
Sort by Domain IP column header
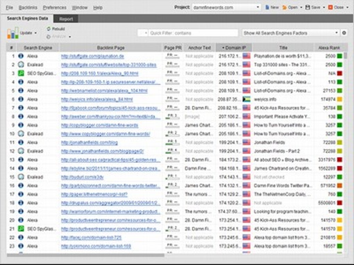point(234,48)
